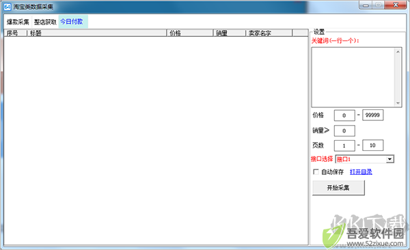Enable the 自动保存 checkbox
Viewport: 410px width, 250px height.
316,172
